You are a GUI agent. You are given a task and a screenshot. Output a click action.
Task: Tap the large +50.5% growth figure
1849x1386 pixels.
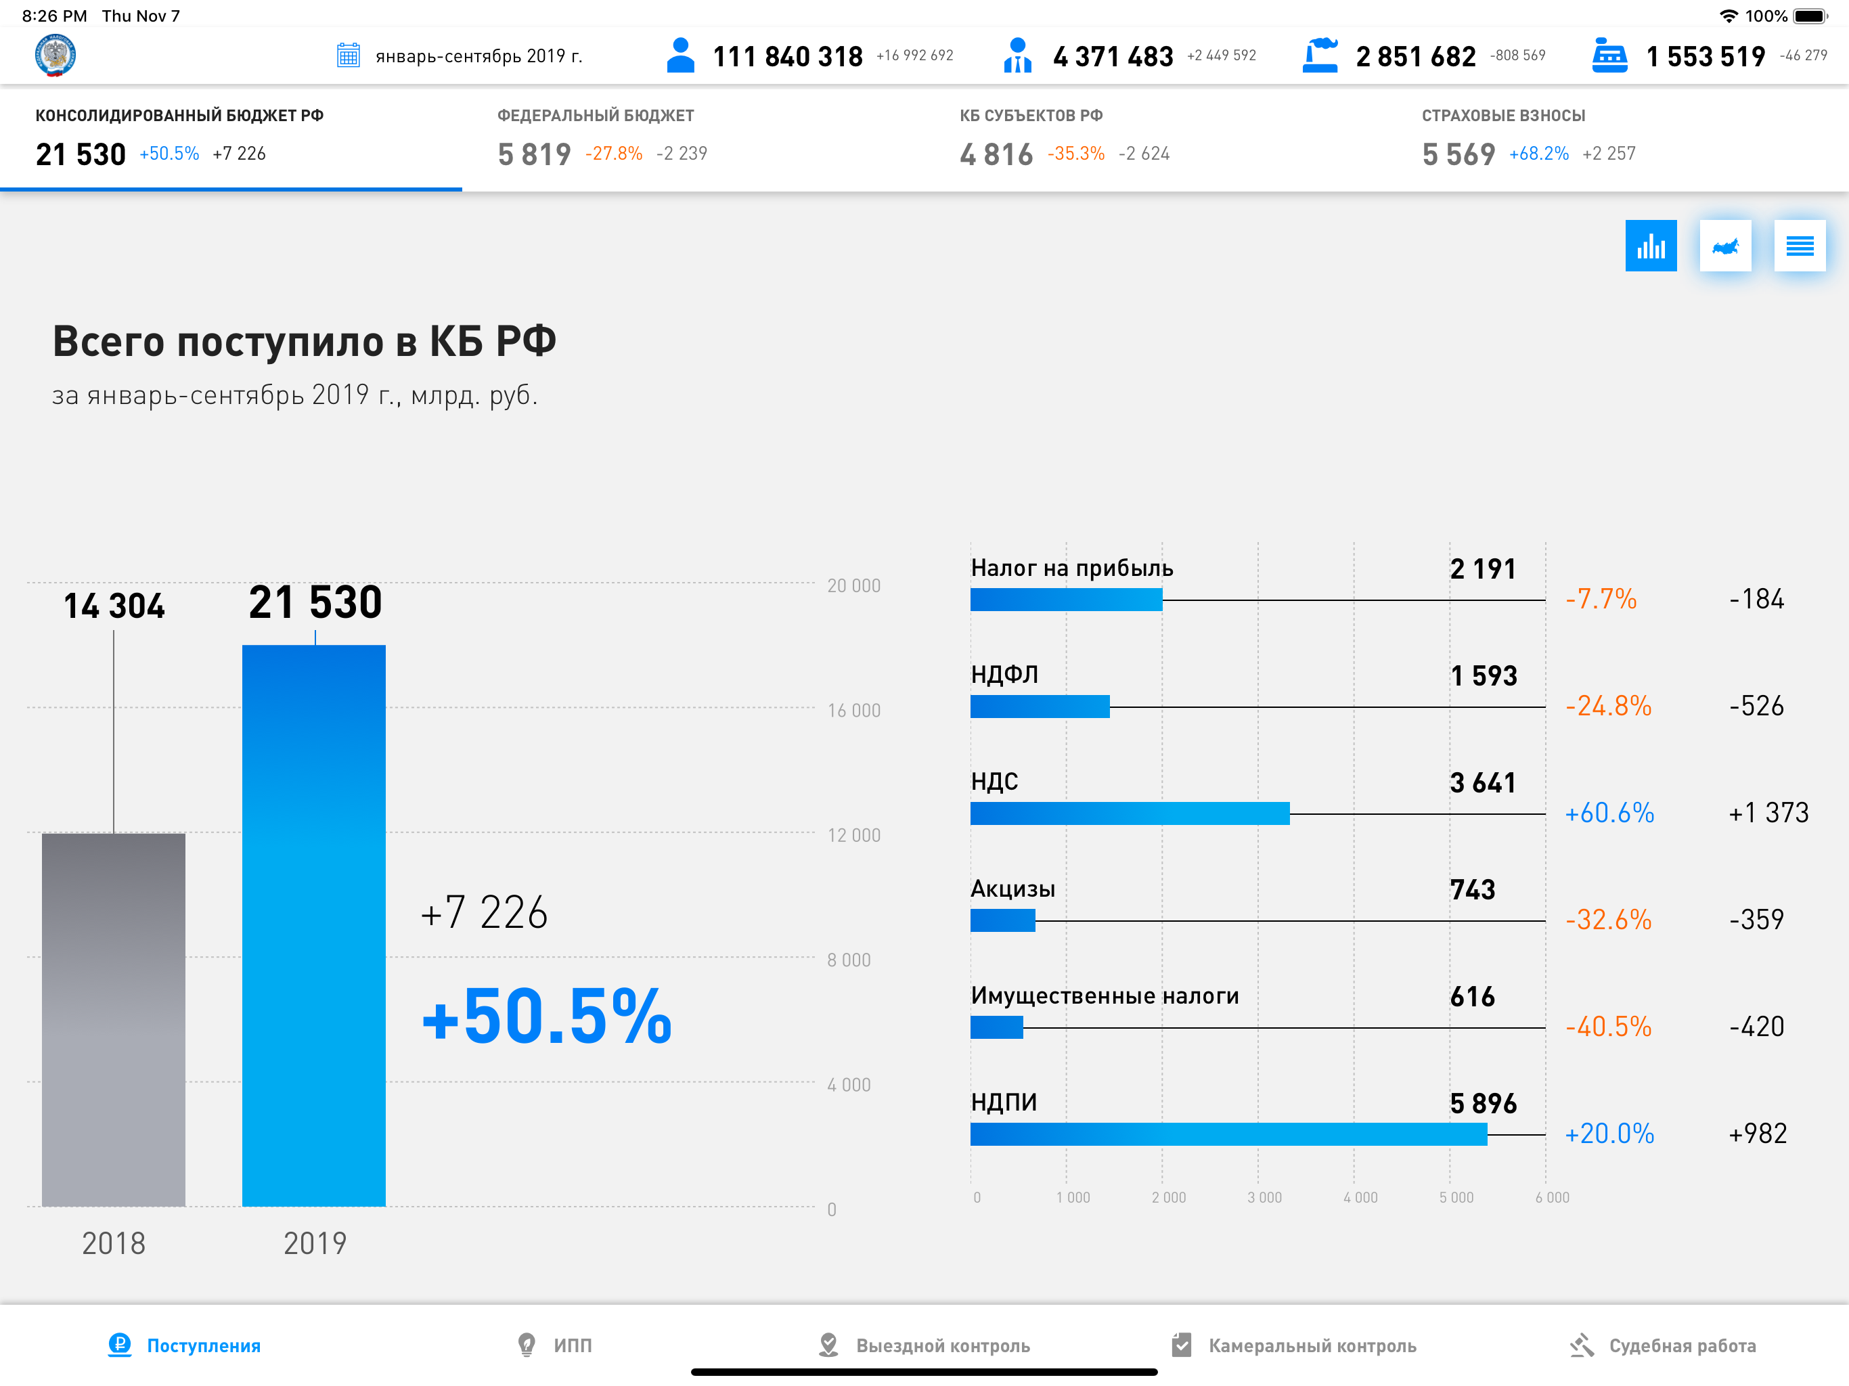click(x=547, y=1016)
